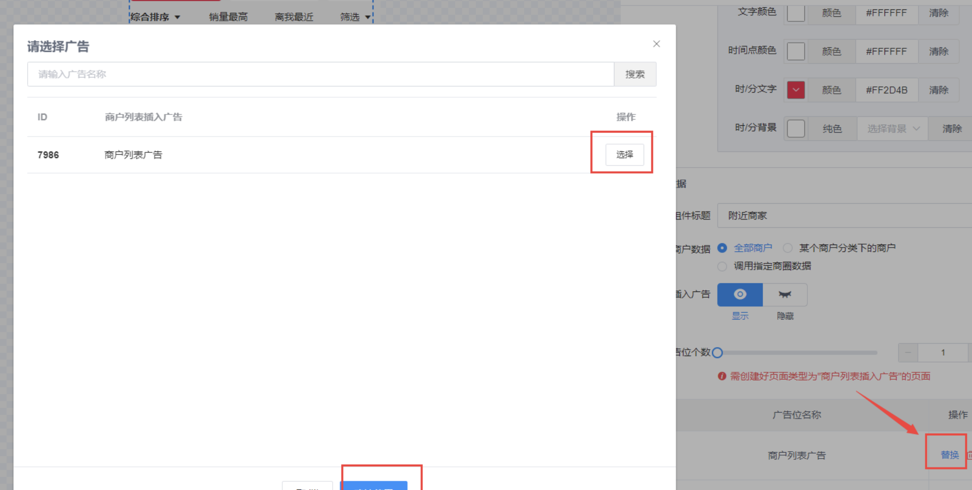This screenshot has width=972, height=490.
Task: Click the 广告位名称 column header
Action: [x=797, y=415]
